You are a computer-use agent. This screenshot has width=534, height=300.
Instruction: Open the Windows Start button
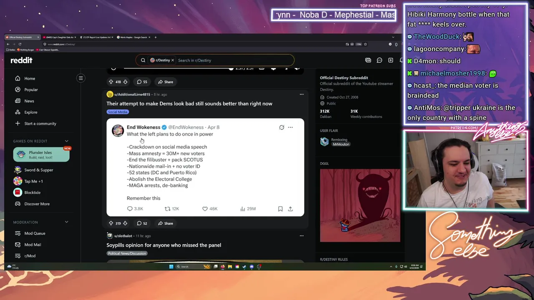171,267
